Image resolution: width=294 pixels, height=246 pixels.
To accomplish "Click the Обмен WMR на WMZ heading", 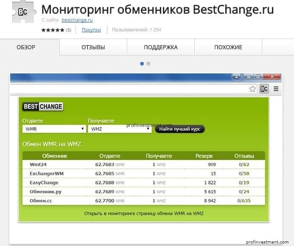I will point(52,144).
